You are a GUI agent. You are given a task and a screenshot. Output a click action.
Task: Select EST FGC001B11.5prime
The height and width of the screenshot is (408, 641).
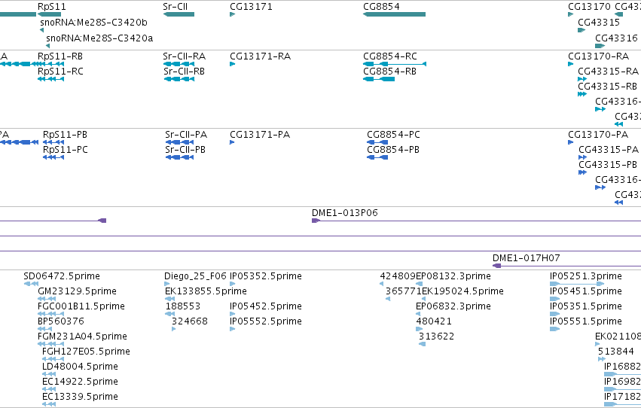point(81,306)
